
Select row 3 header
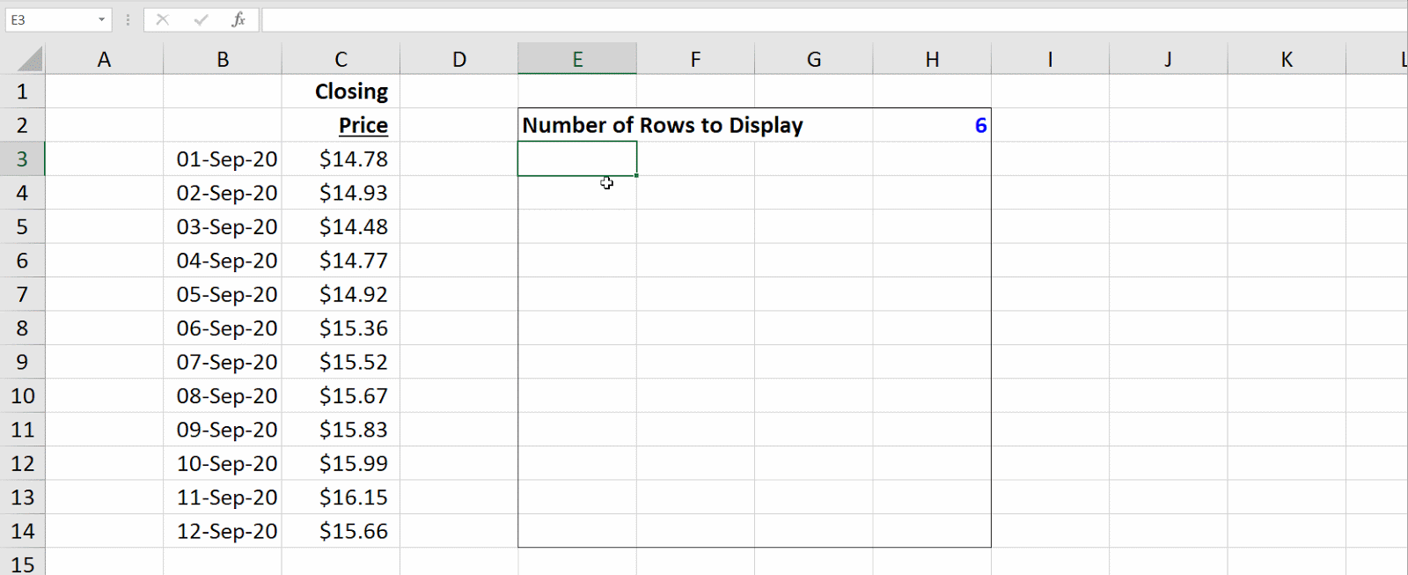(x=22, y=159)
